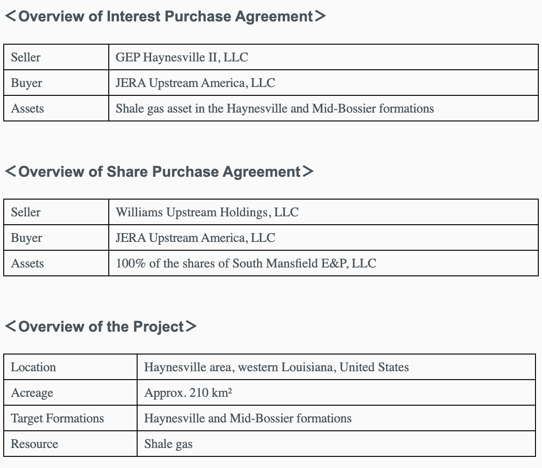Select the '100% of the shares' cell
This screenshot has height=468, width=542.
tap(246, 263)
